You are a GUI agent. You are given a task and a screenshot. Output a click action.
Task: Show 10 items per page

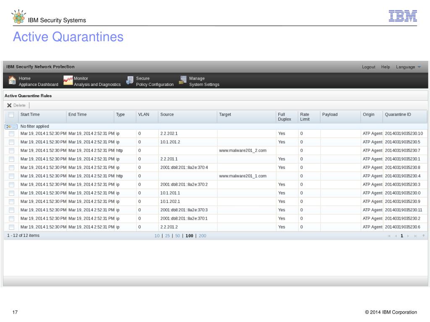coord(157,236)
